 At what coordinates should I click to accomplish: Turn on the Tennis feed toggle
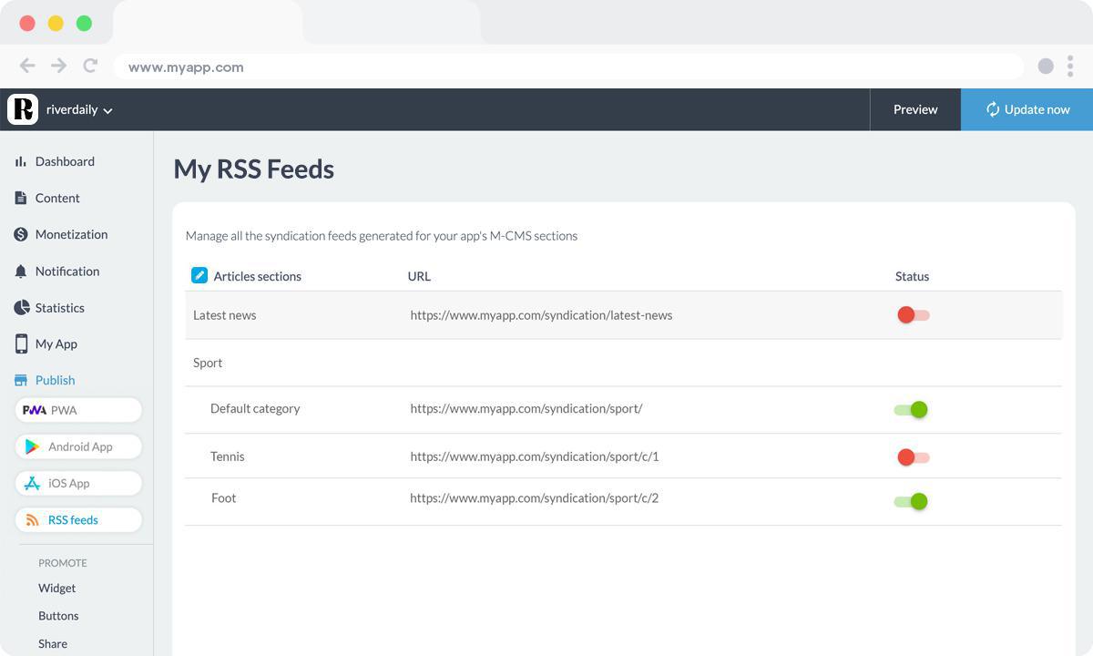[913, 457]
